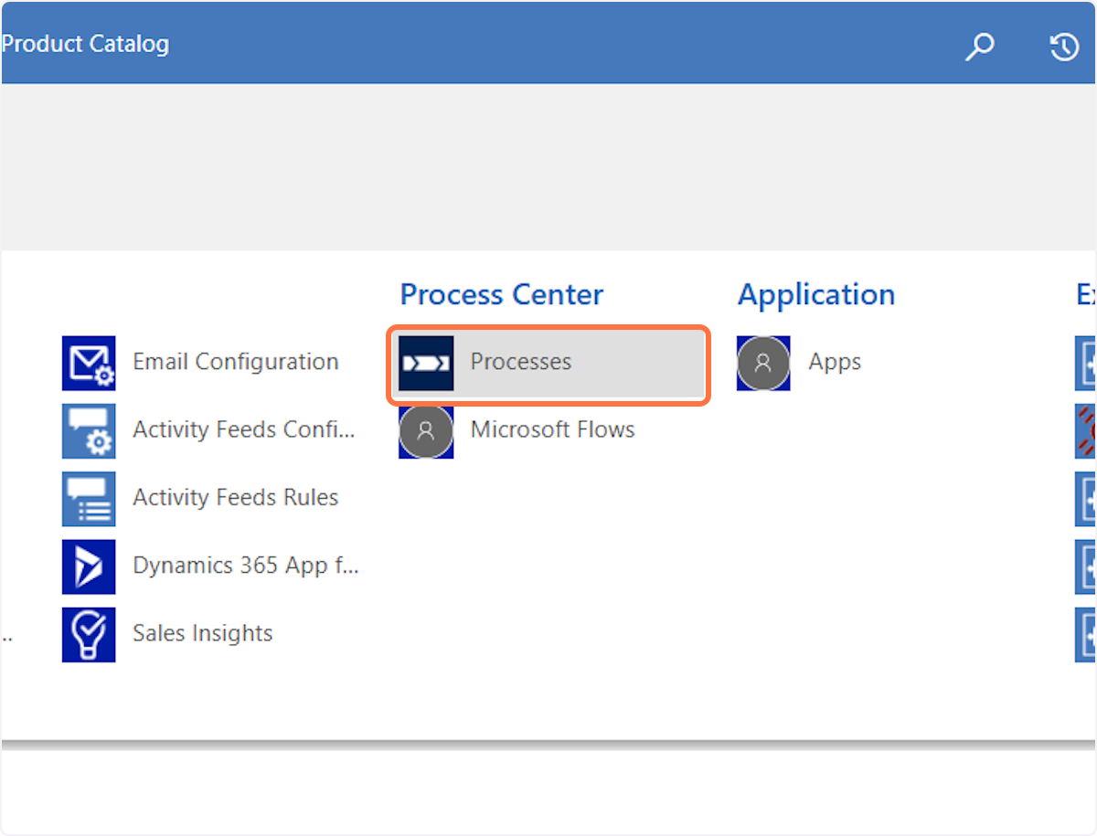The image size is (1097, 836).
Task: Go to the Sales Insights text link
Action: [203, 633]
